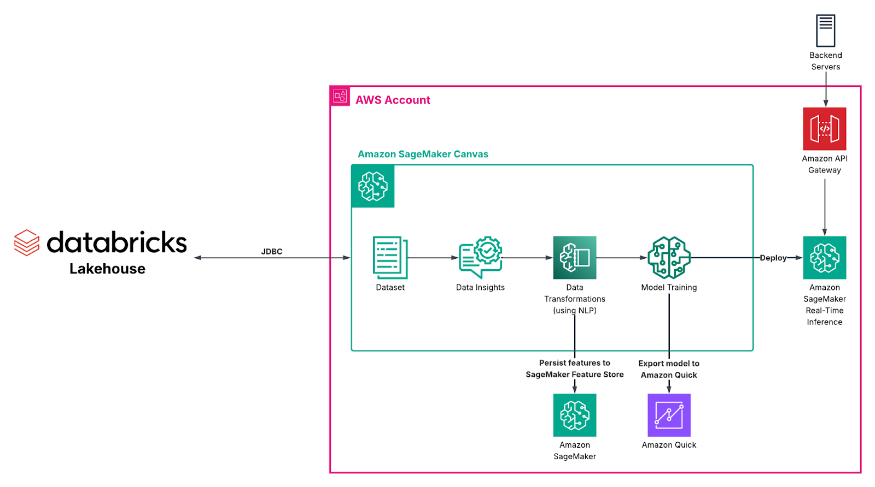
Task: Click the Model Training label
Action: (x=669, y=288)
